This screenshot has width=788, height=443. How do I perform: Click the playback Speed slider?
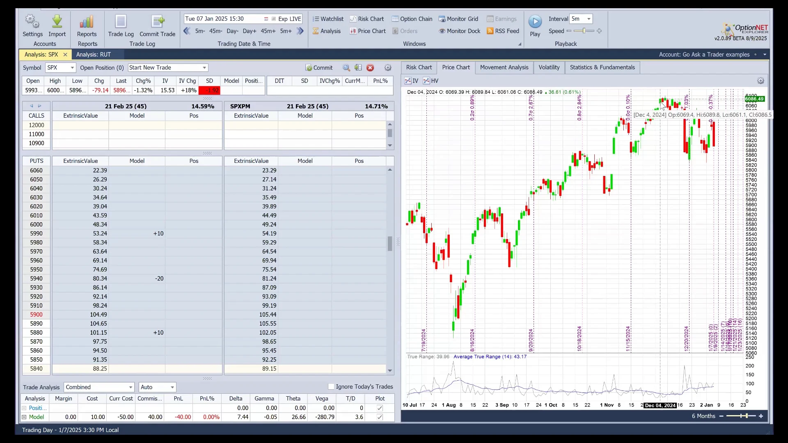(584, 31)
